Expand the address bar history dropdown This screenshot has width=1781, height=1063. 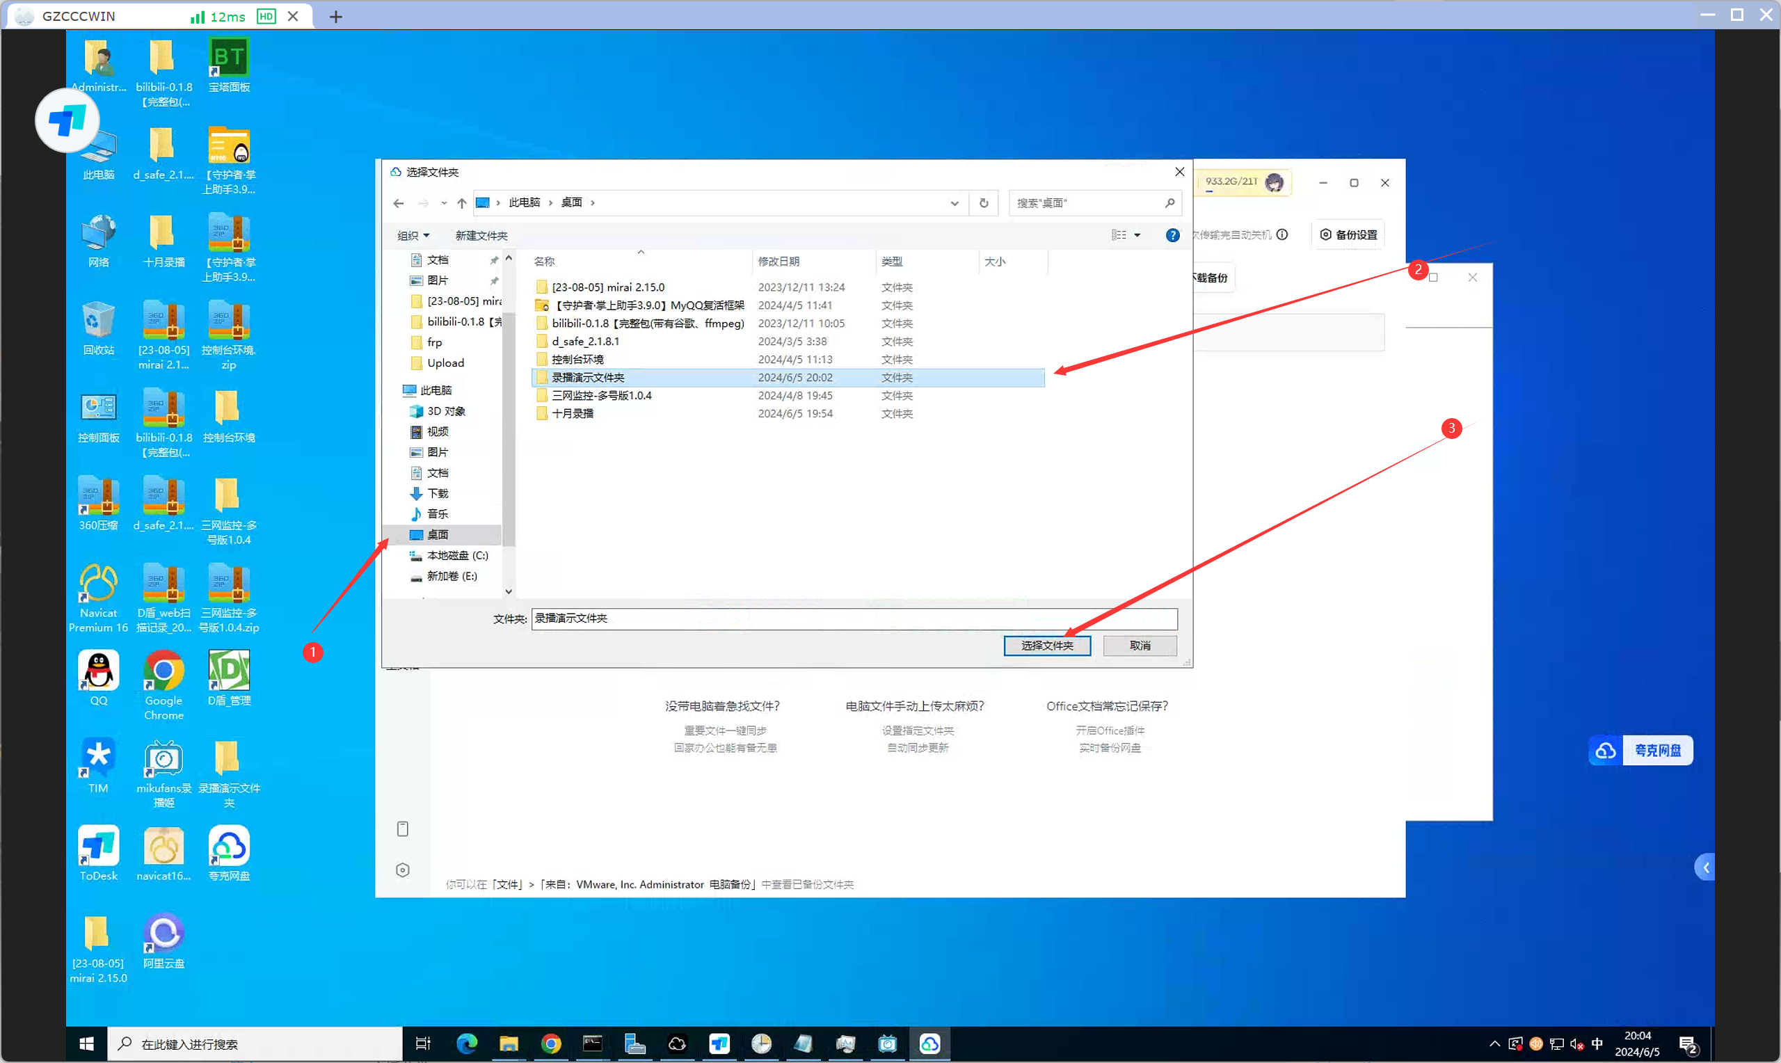[955, 203]
